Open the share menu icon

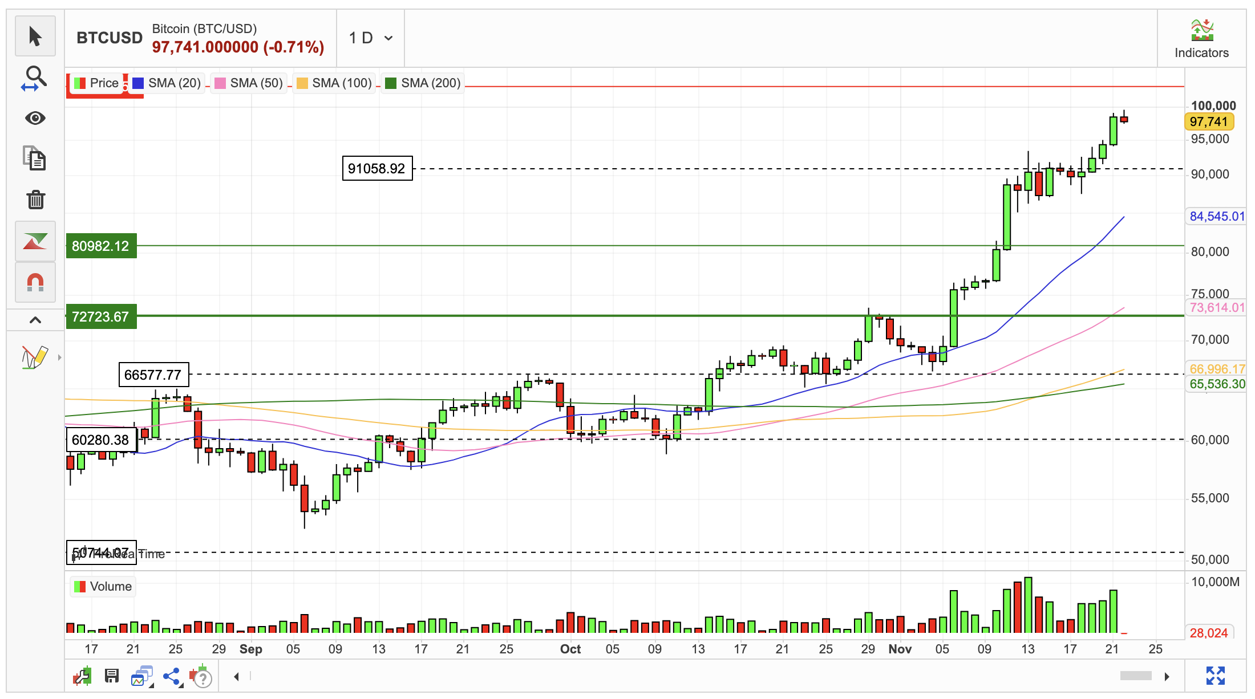(x=172, y=676)
